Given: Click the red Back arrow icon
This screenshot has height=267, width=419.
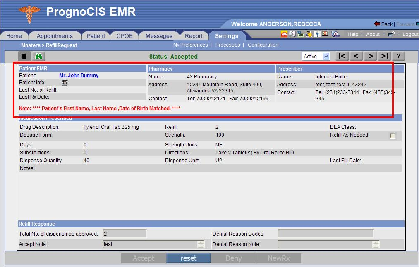Looking at the screenshot, I should (377, 24).
